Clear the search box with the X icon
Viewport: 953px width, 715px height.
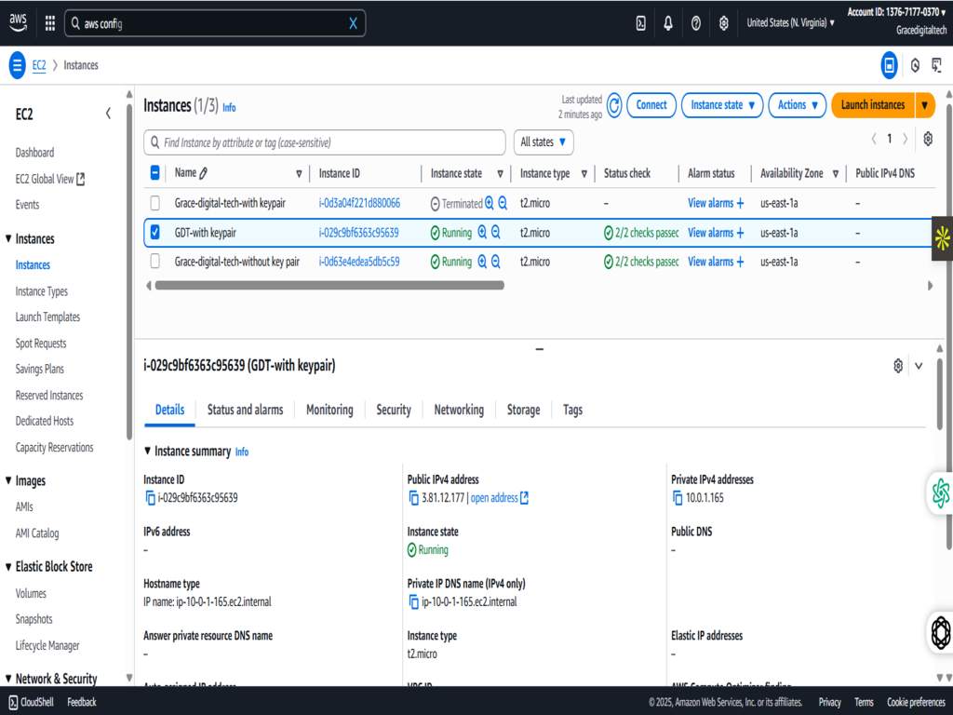point(353,23)
